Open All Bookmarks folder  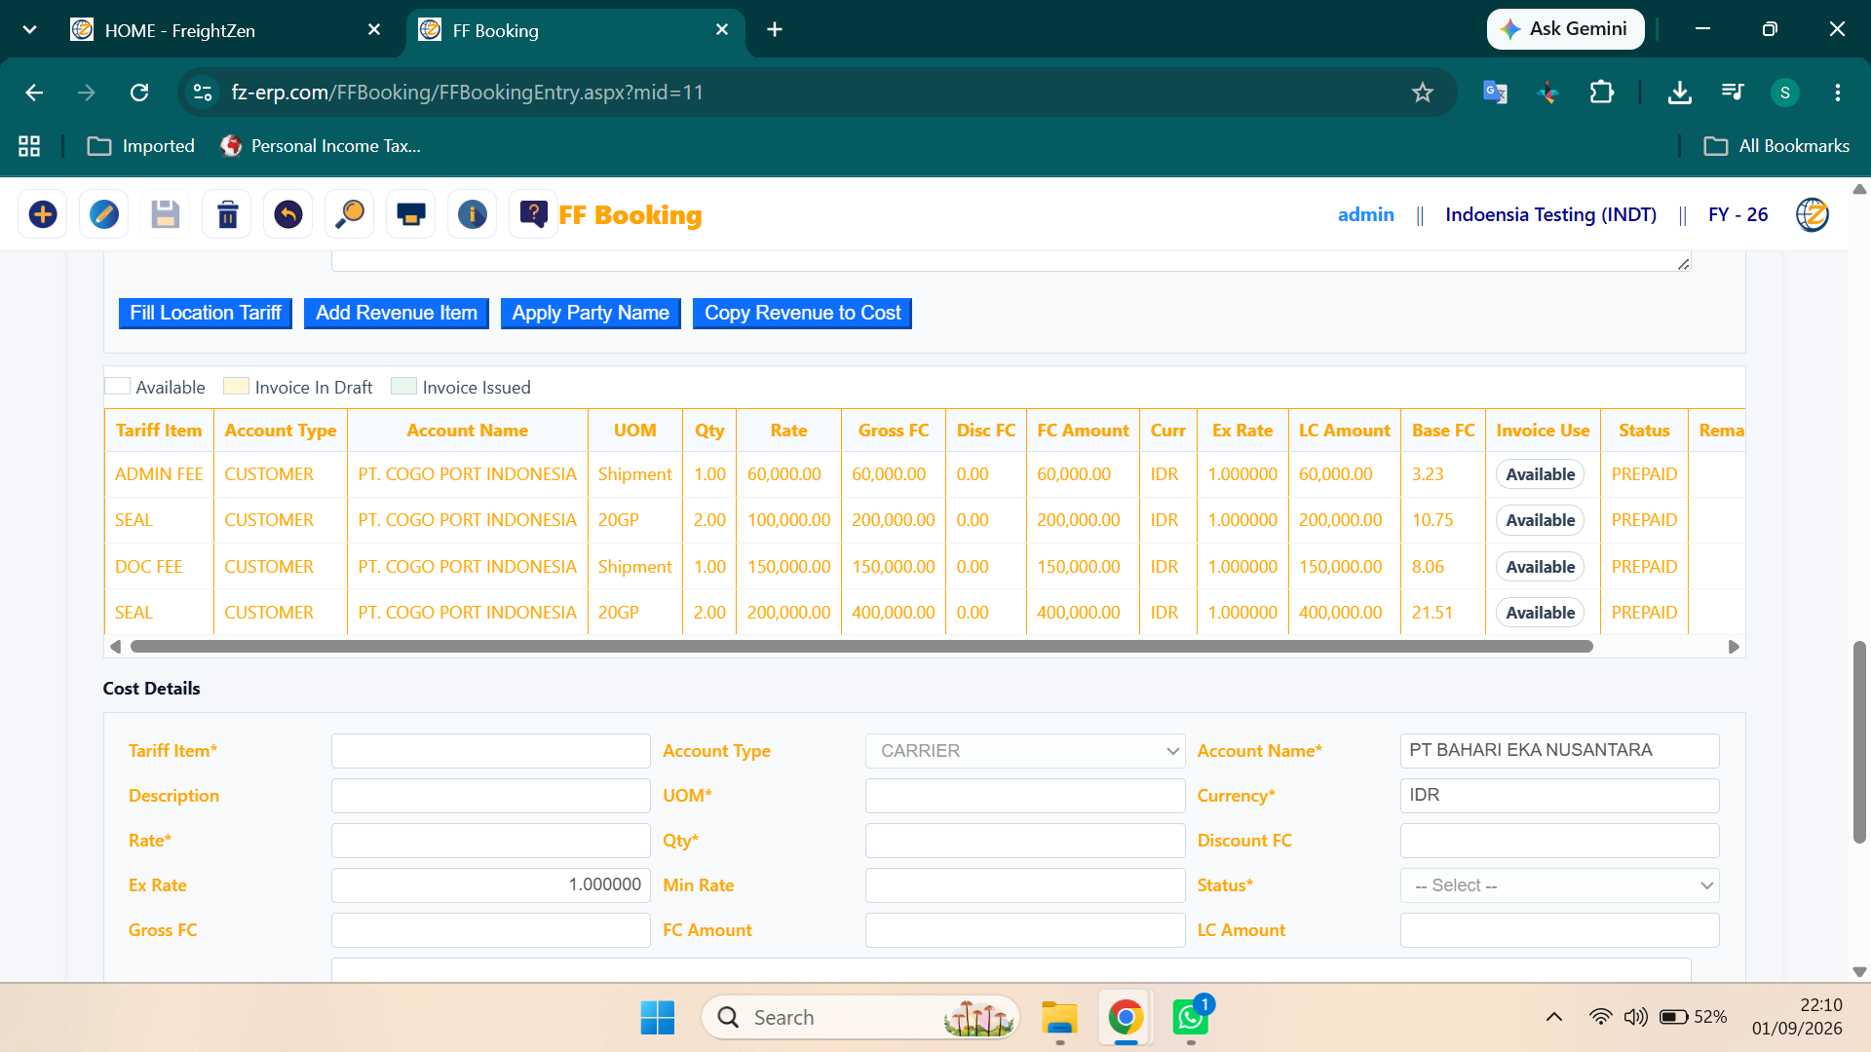[1776, 146]
